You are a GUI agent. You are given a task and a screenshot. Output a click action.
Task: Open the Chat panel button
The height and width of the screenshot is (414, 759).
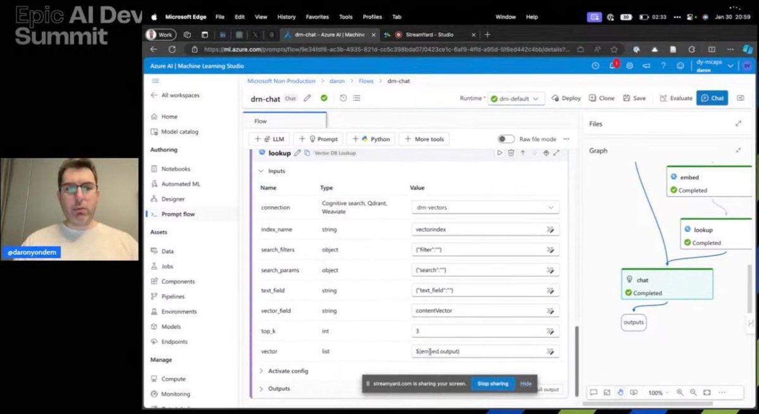(x=712, y=98)
